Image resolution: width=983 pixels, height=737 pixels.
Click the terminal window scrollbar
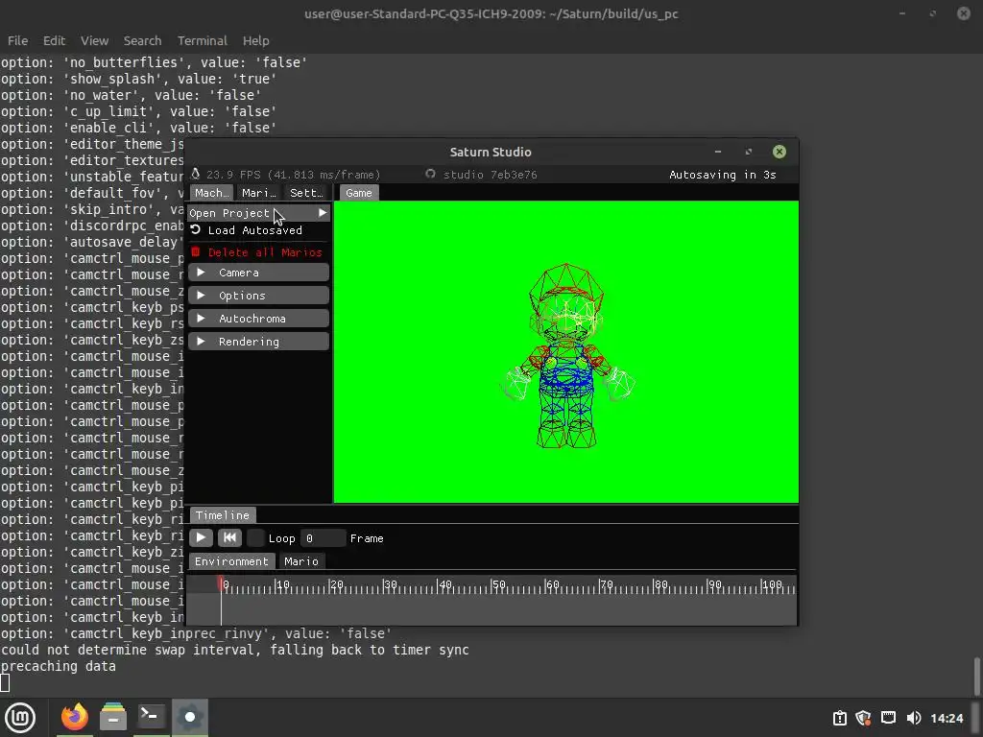976,676
